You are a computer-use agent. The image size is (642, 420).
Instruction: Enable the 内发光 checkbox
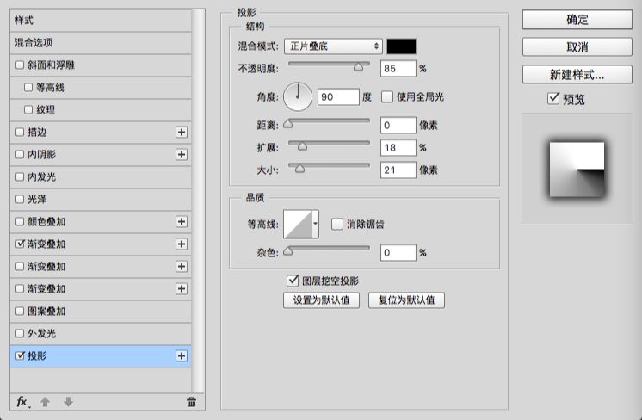click(x=20, y=176)
